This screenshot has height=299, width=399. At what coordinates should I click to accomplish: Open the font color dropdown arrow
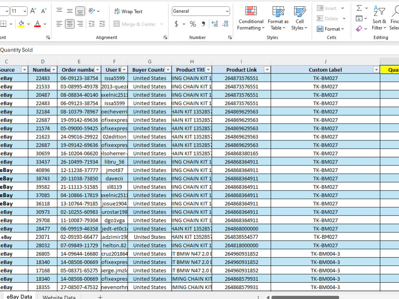pyautogui.click(x=45, y=24)
